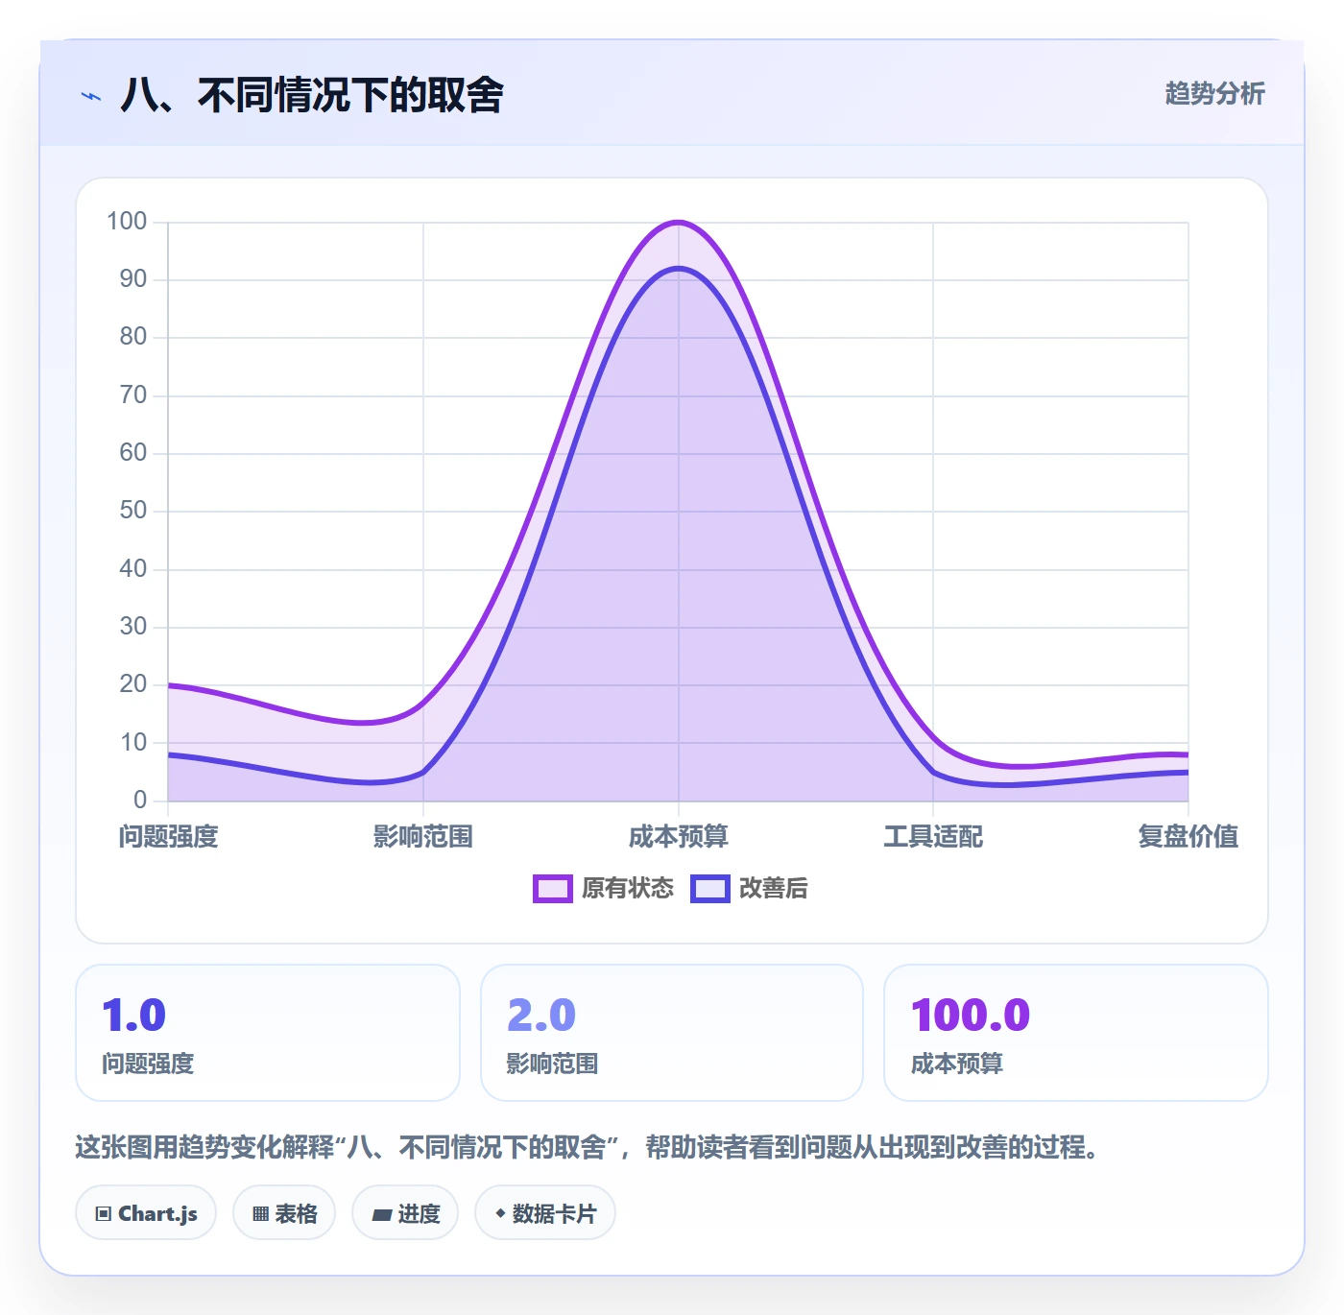The height and width of the screenshot is (1315, 1344).
Task: Click the Chart.js tag icon
Action: pyautogui.click(x=104, y=1214)
